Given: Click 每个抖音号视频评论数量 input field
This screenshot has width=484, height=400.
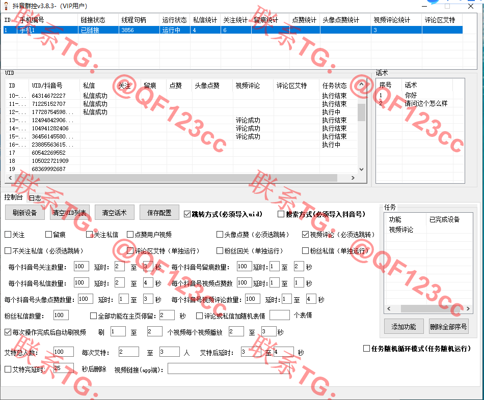Looking at the screenshot, I should pos(253,299).
